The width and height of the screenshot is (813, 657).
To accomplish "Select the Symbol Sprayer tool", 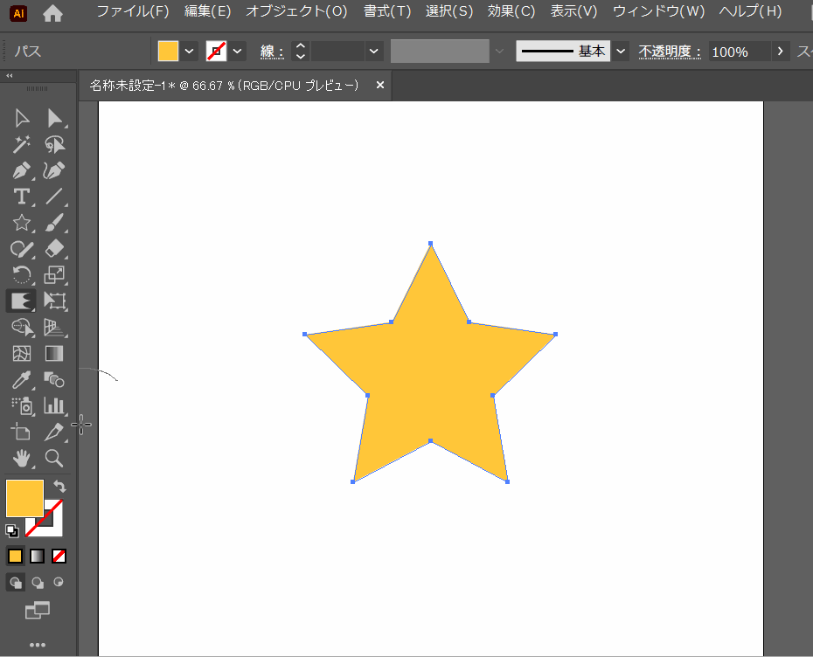I will tap(21, 405).
